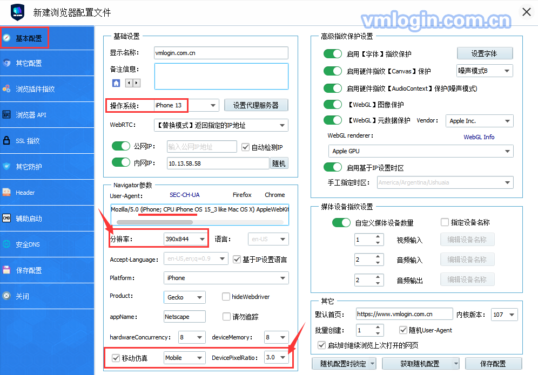The height and width of the screenshot is (375, 538).
Task: Toggle the Canvas 硬件指纹 protection switch
Action: (x=333, y=71)
